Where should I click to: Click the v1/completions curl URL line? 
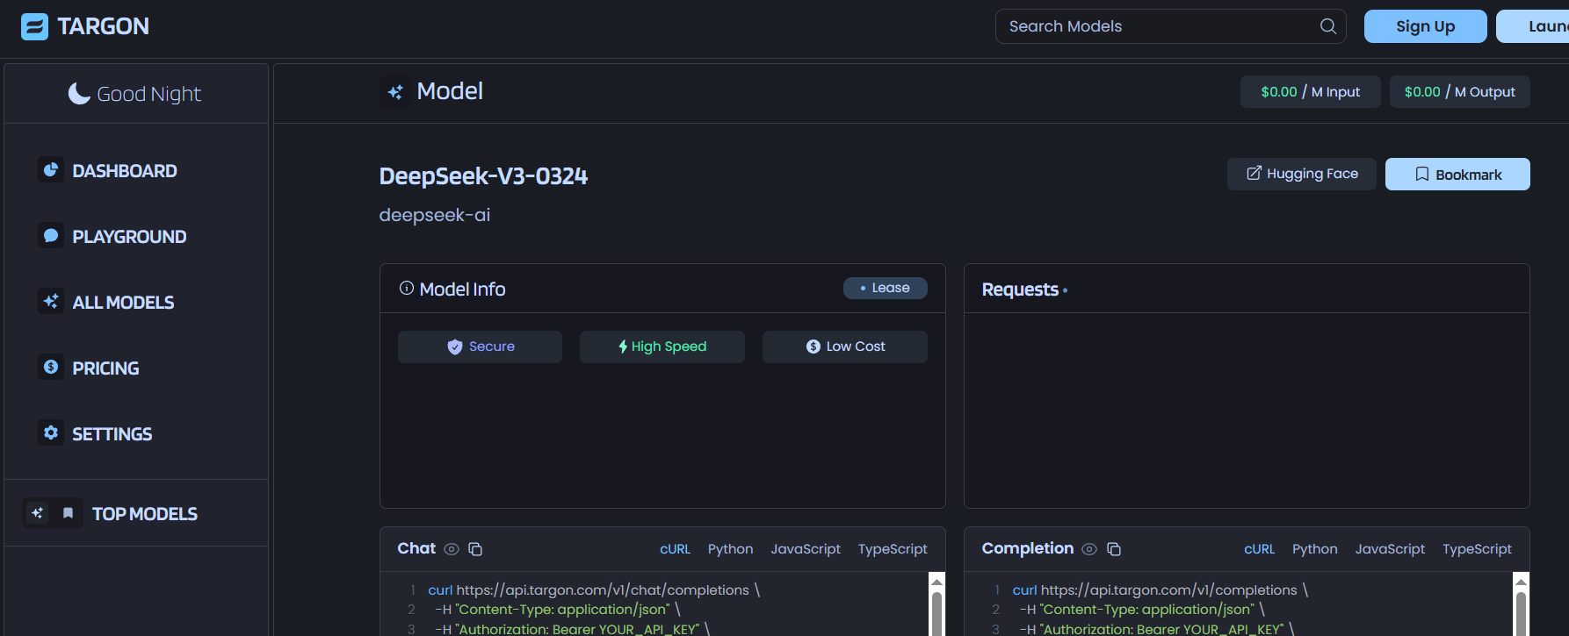pos(1160,590)
